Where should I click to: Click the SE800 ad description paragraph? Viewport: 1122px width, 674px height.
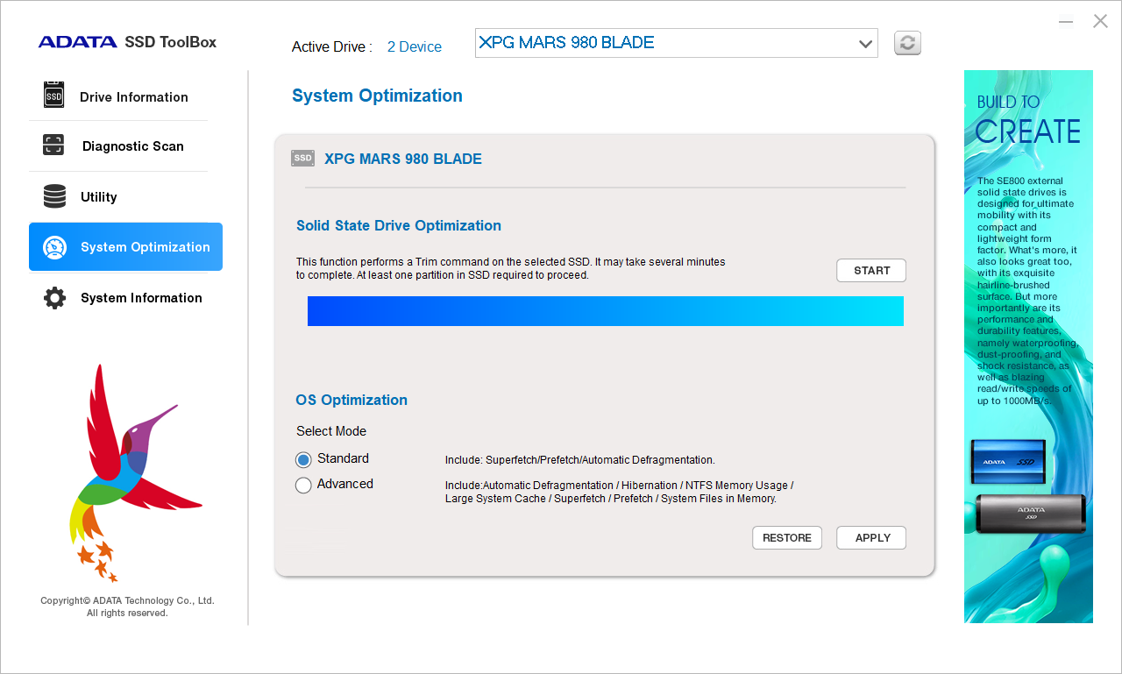coord(1027,291)
